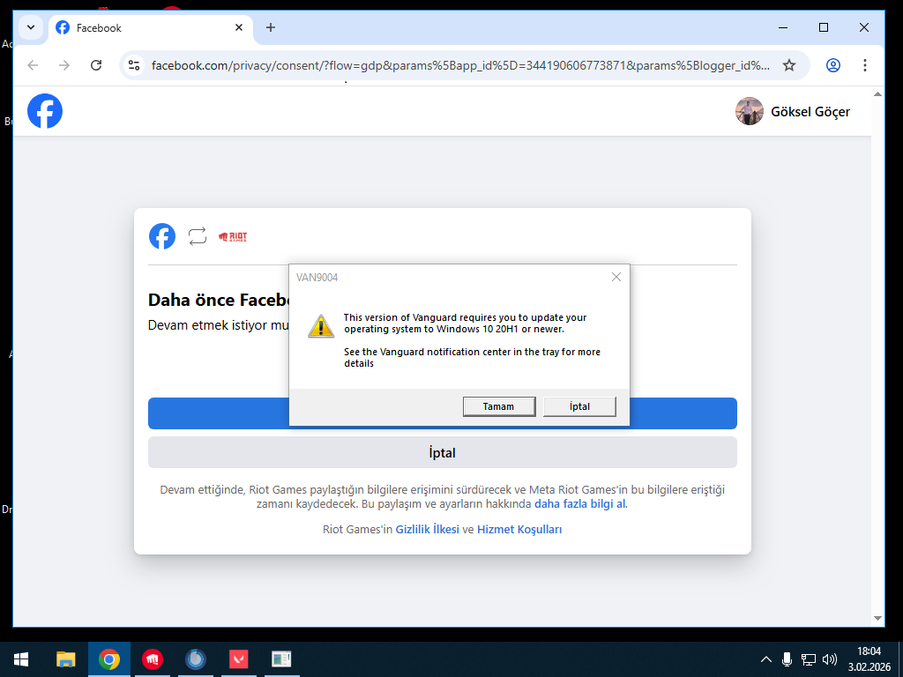Click the window-panel app icon on the taskbar
This screenshot has width=903, height=677.
[281, 659]
